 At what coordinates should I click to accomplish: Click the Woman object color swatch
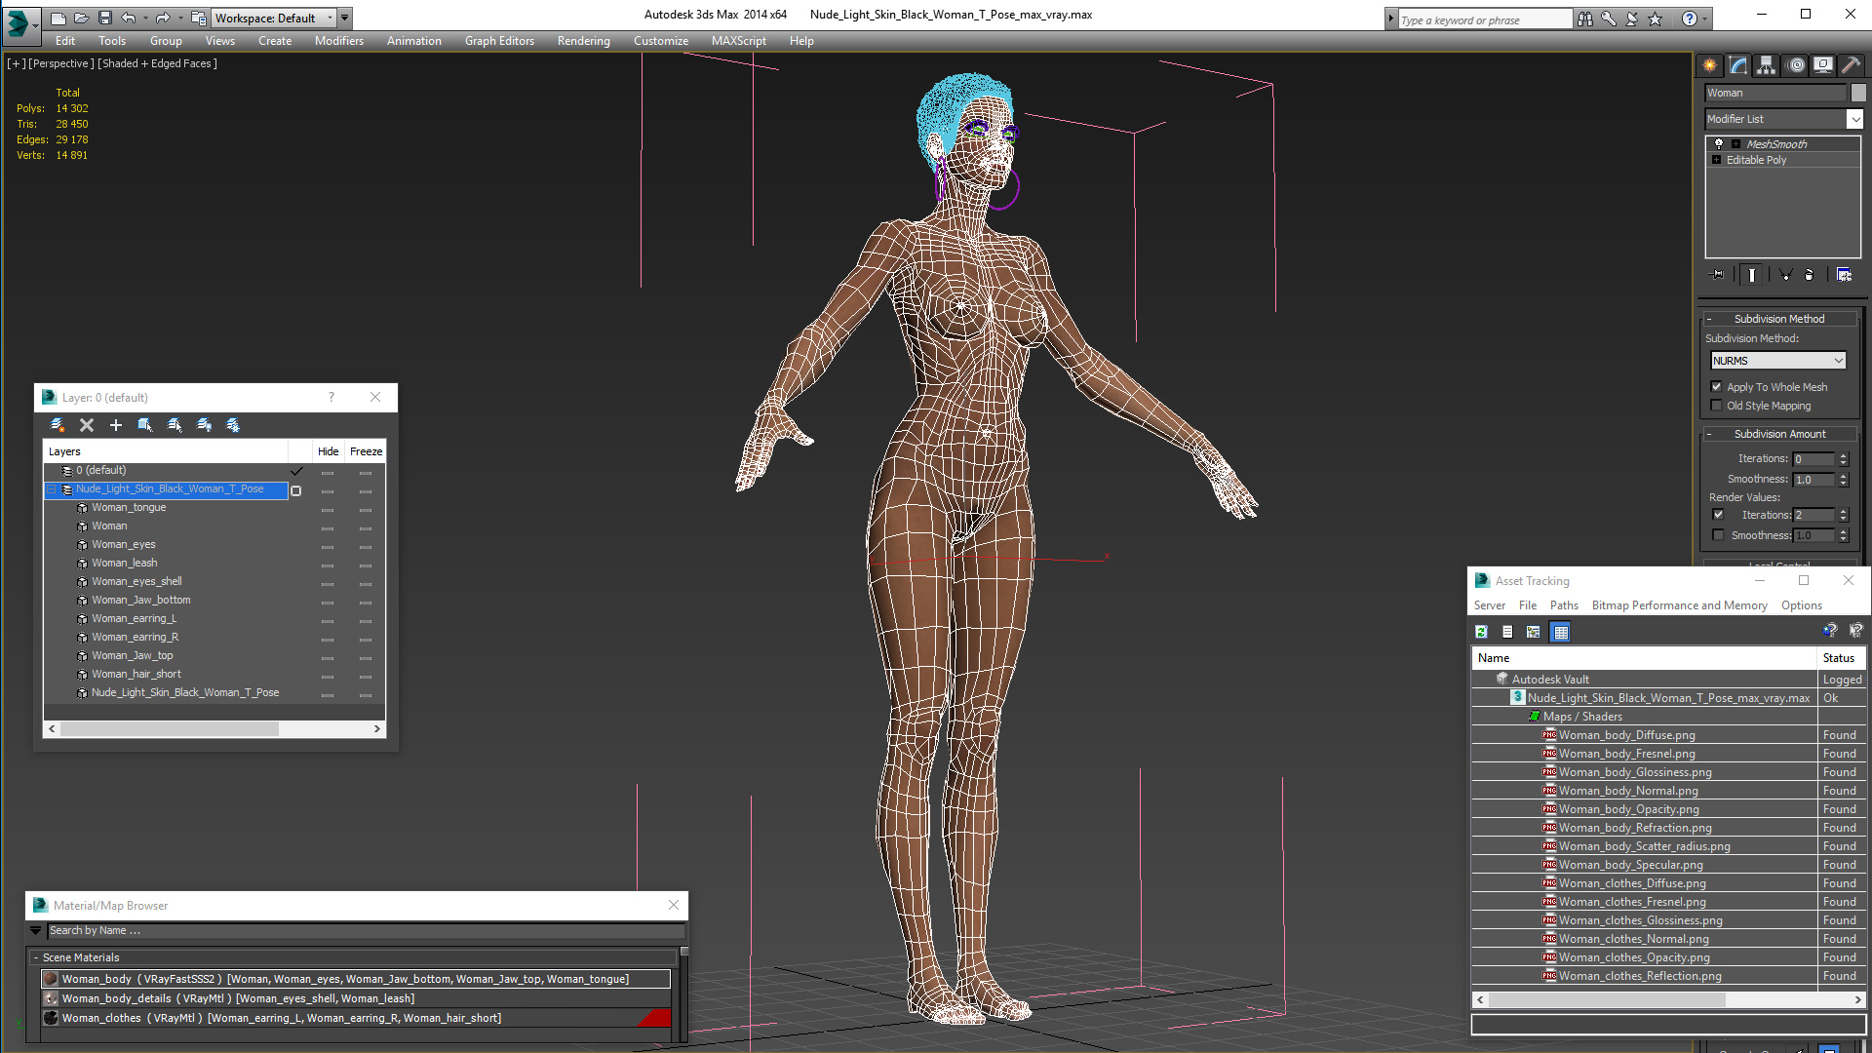coord(1858,93)
